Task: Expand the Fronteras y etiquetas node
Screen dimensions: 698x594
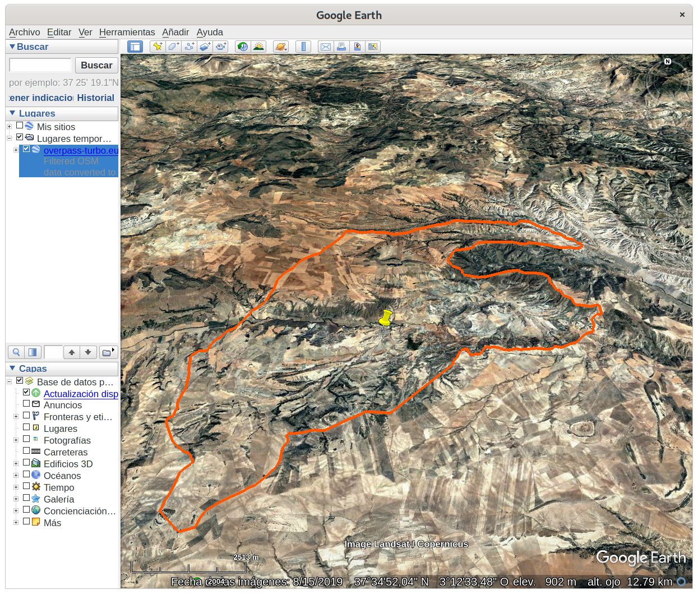Action: 16,416
